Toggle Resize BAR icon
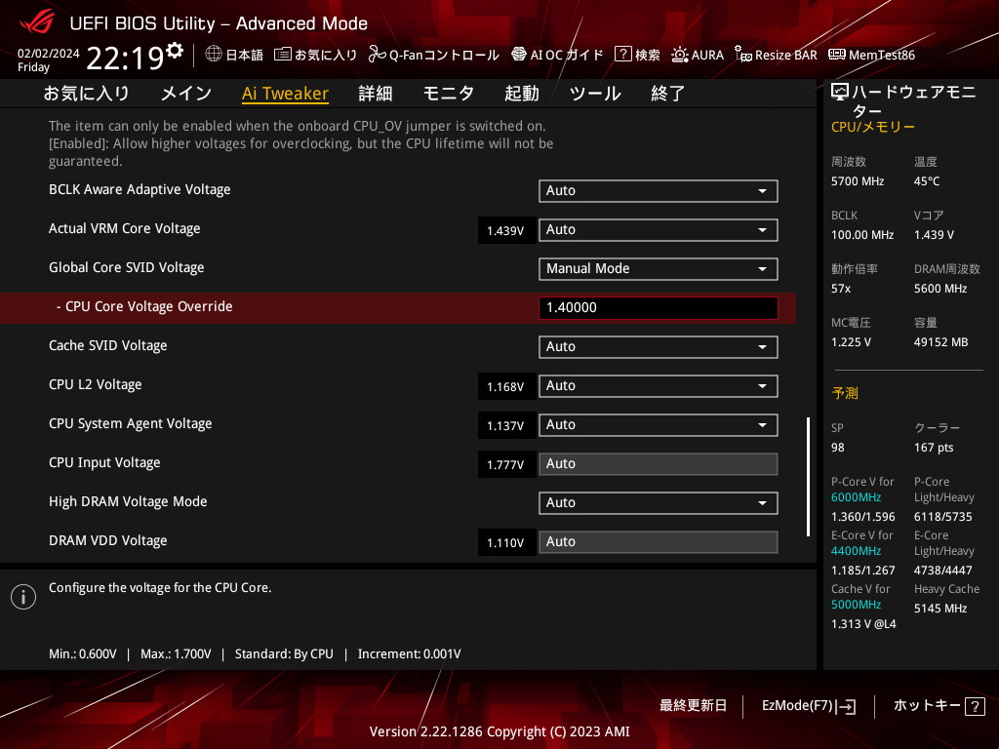The image size is (999, 749). pyautogui.click(x=742, y=55)
